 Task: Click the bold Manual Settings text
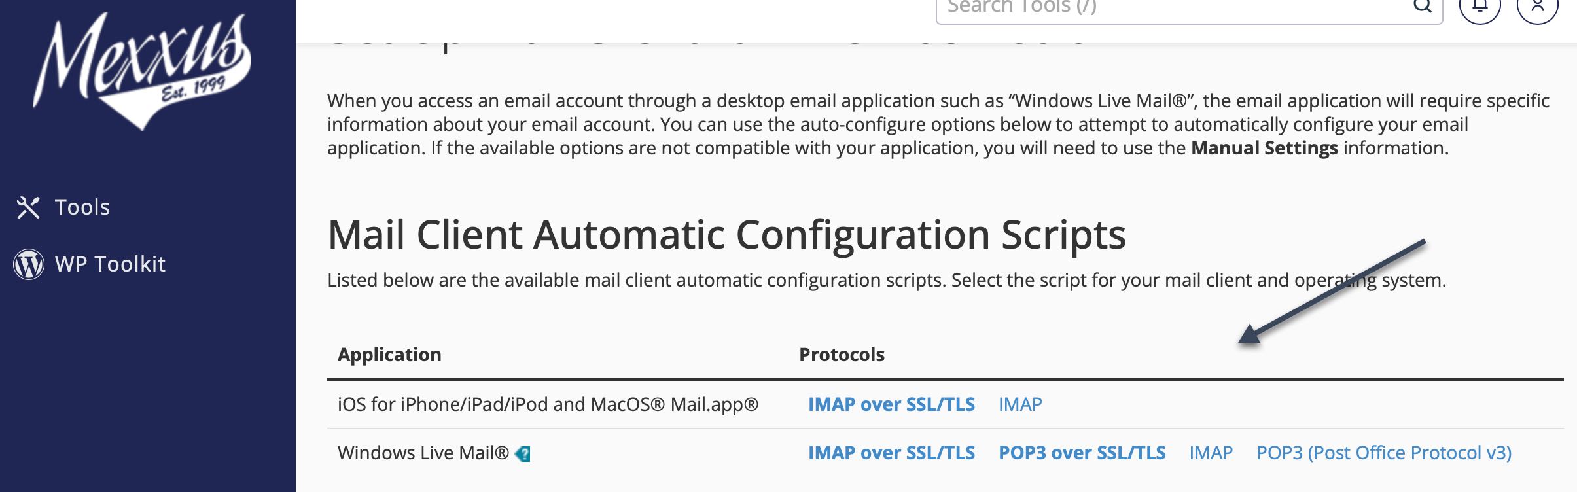(1264, 148)
